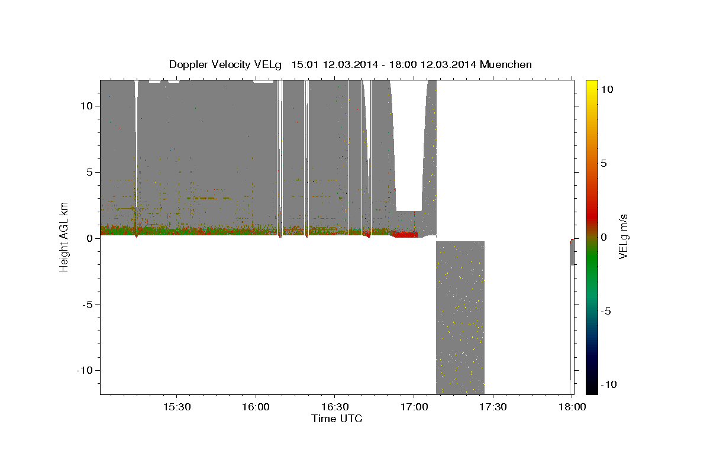Viewport: 710px width, 473px height.
Task: Click the 'VELg m/s' colorbar title
Action: [x=624, y=237]
